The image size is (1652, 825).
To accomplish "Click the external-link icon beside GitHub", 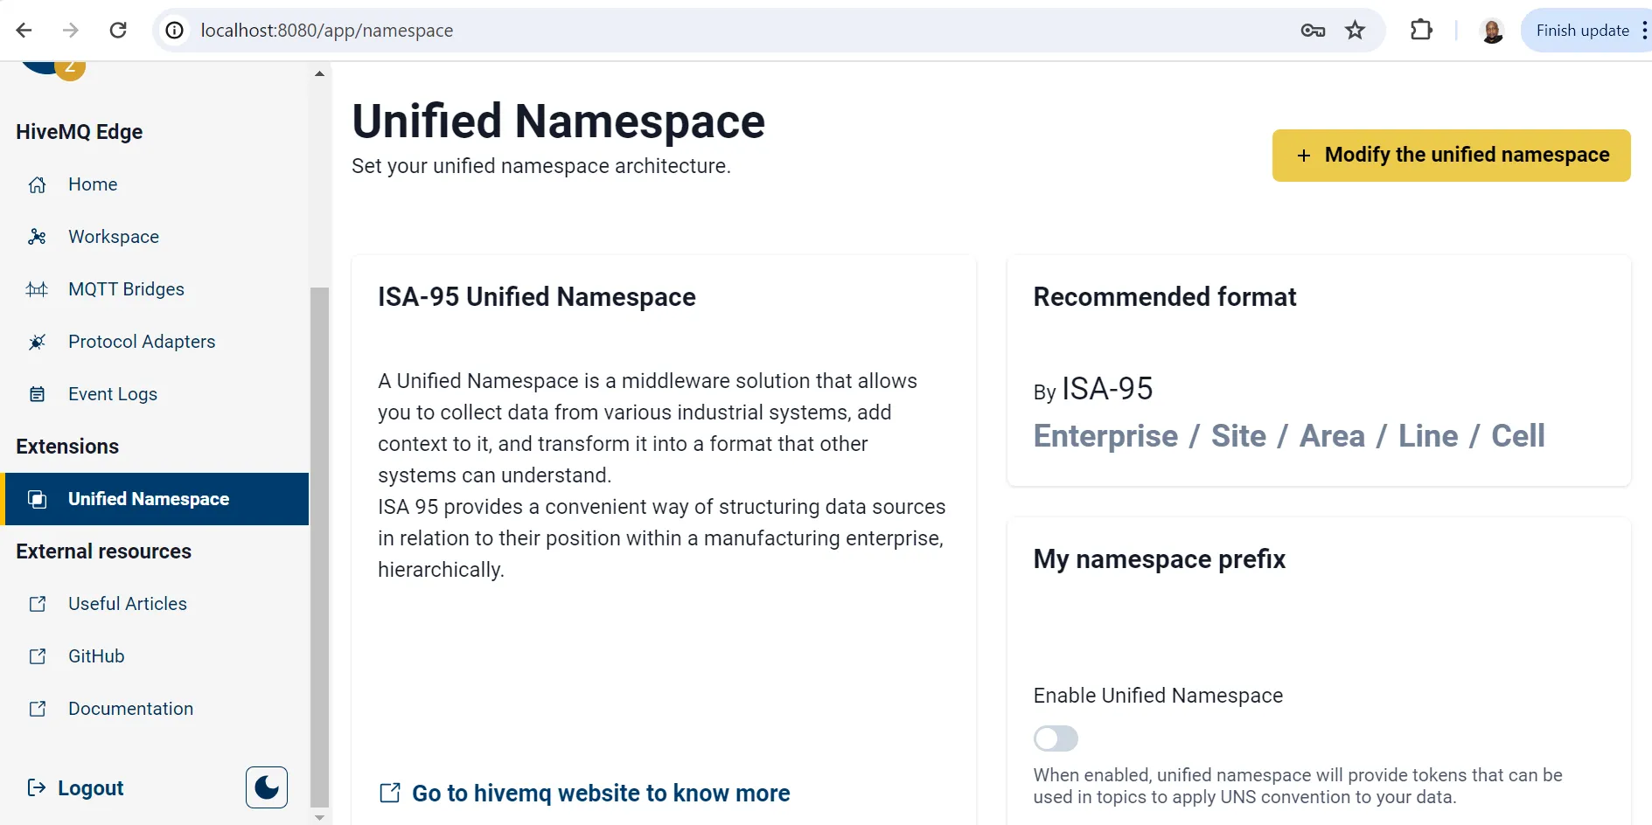I will point(37,656).
